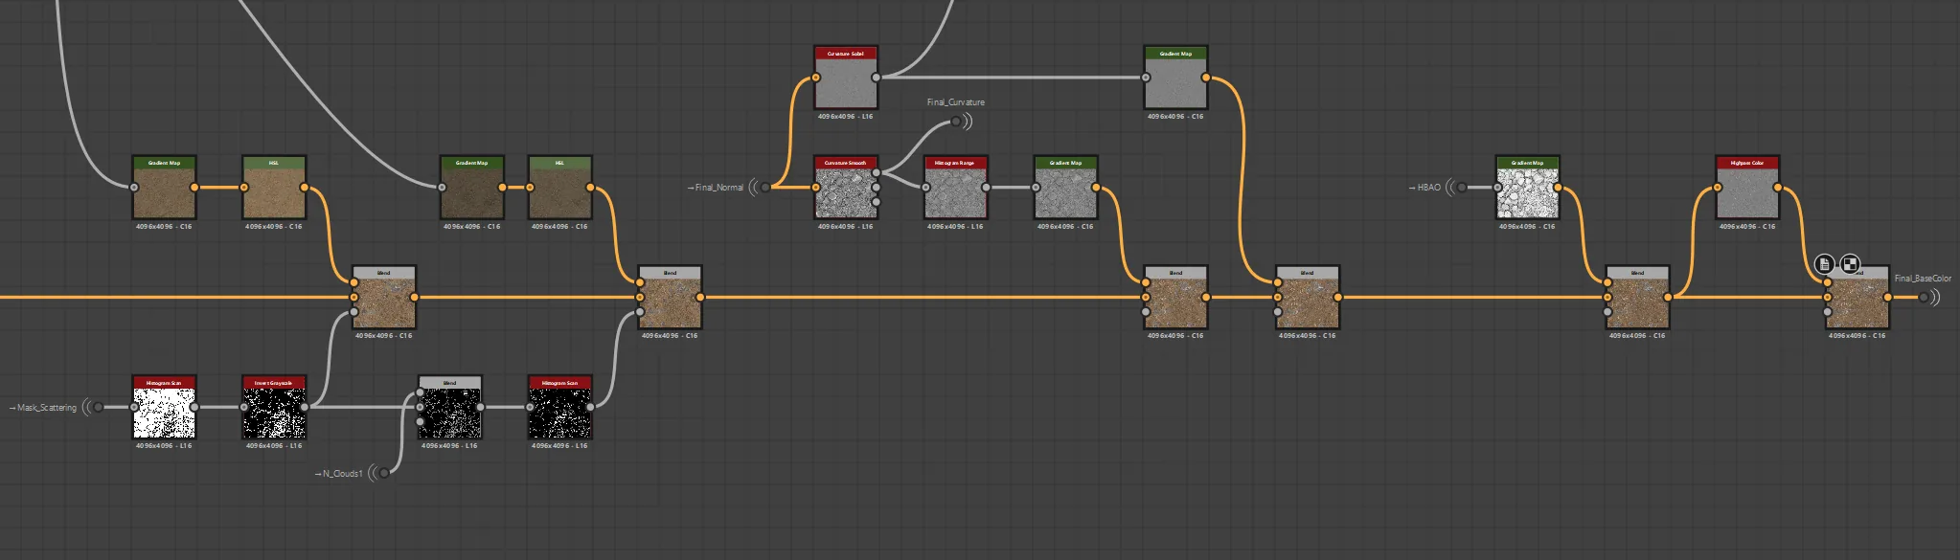Click the Final_BaseColor output label
Image resolution: width=1960 pixels, height=560 pixels.
click(x=1923, y=279)
